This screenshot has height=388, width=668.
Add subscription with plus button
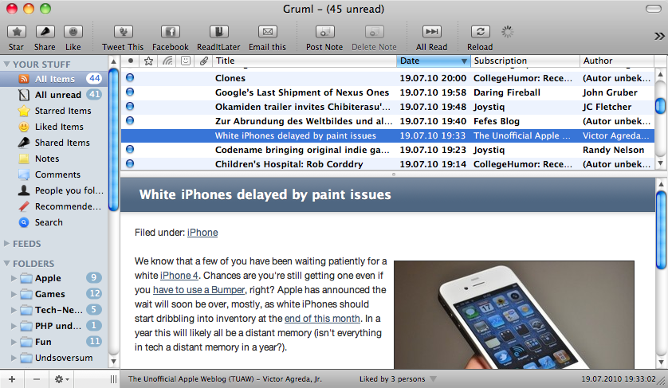pos(12,379)
